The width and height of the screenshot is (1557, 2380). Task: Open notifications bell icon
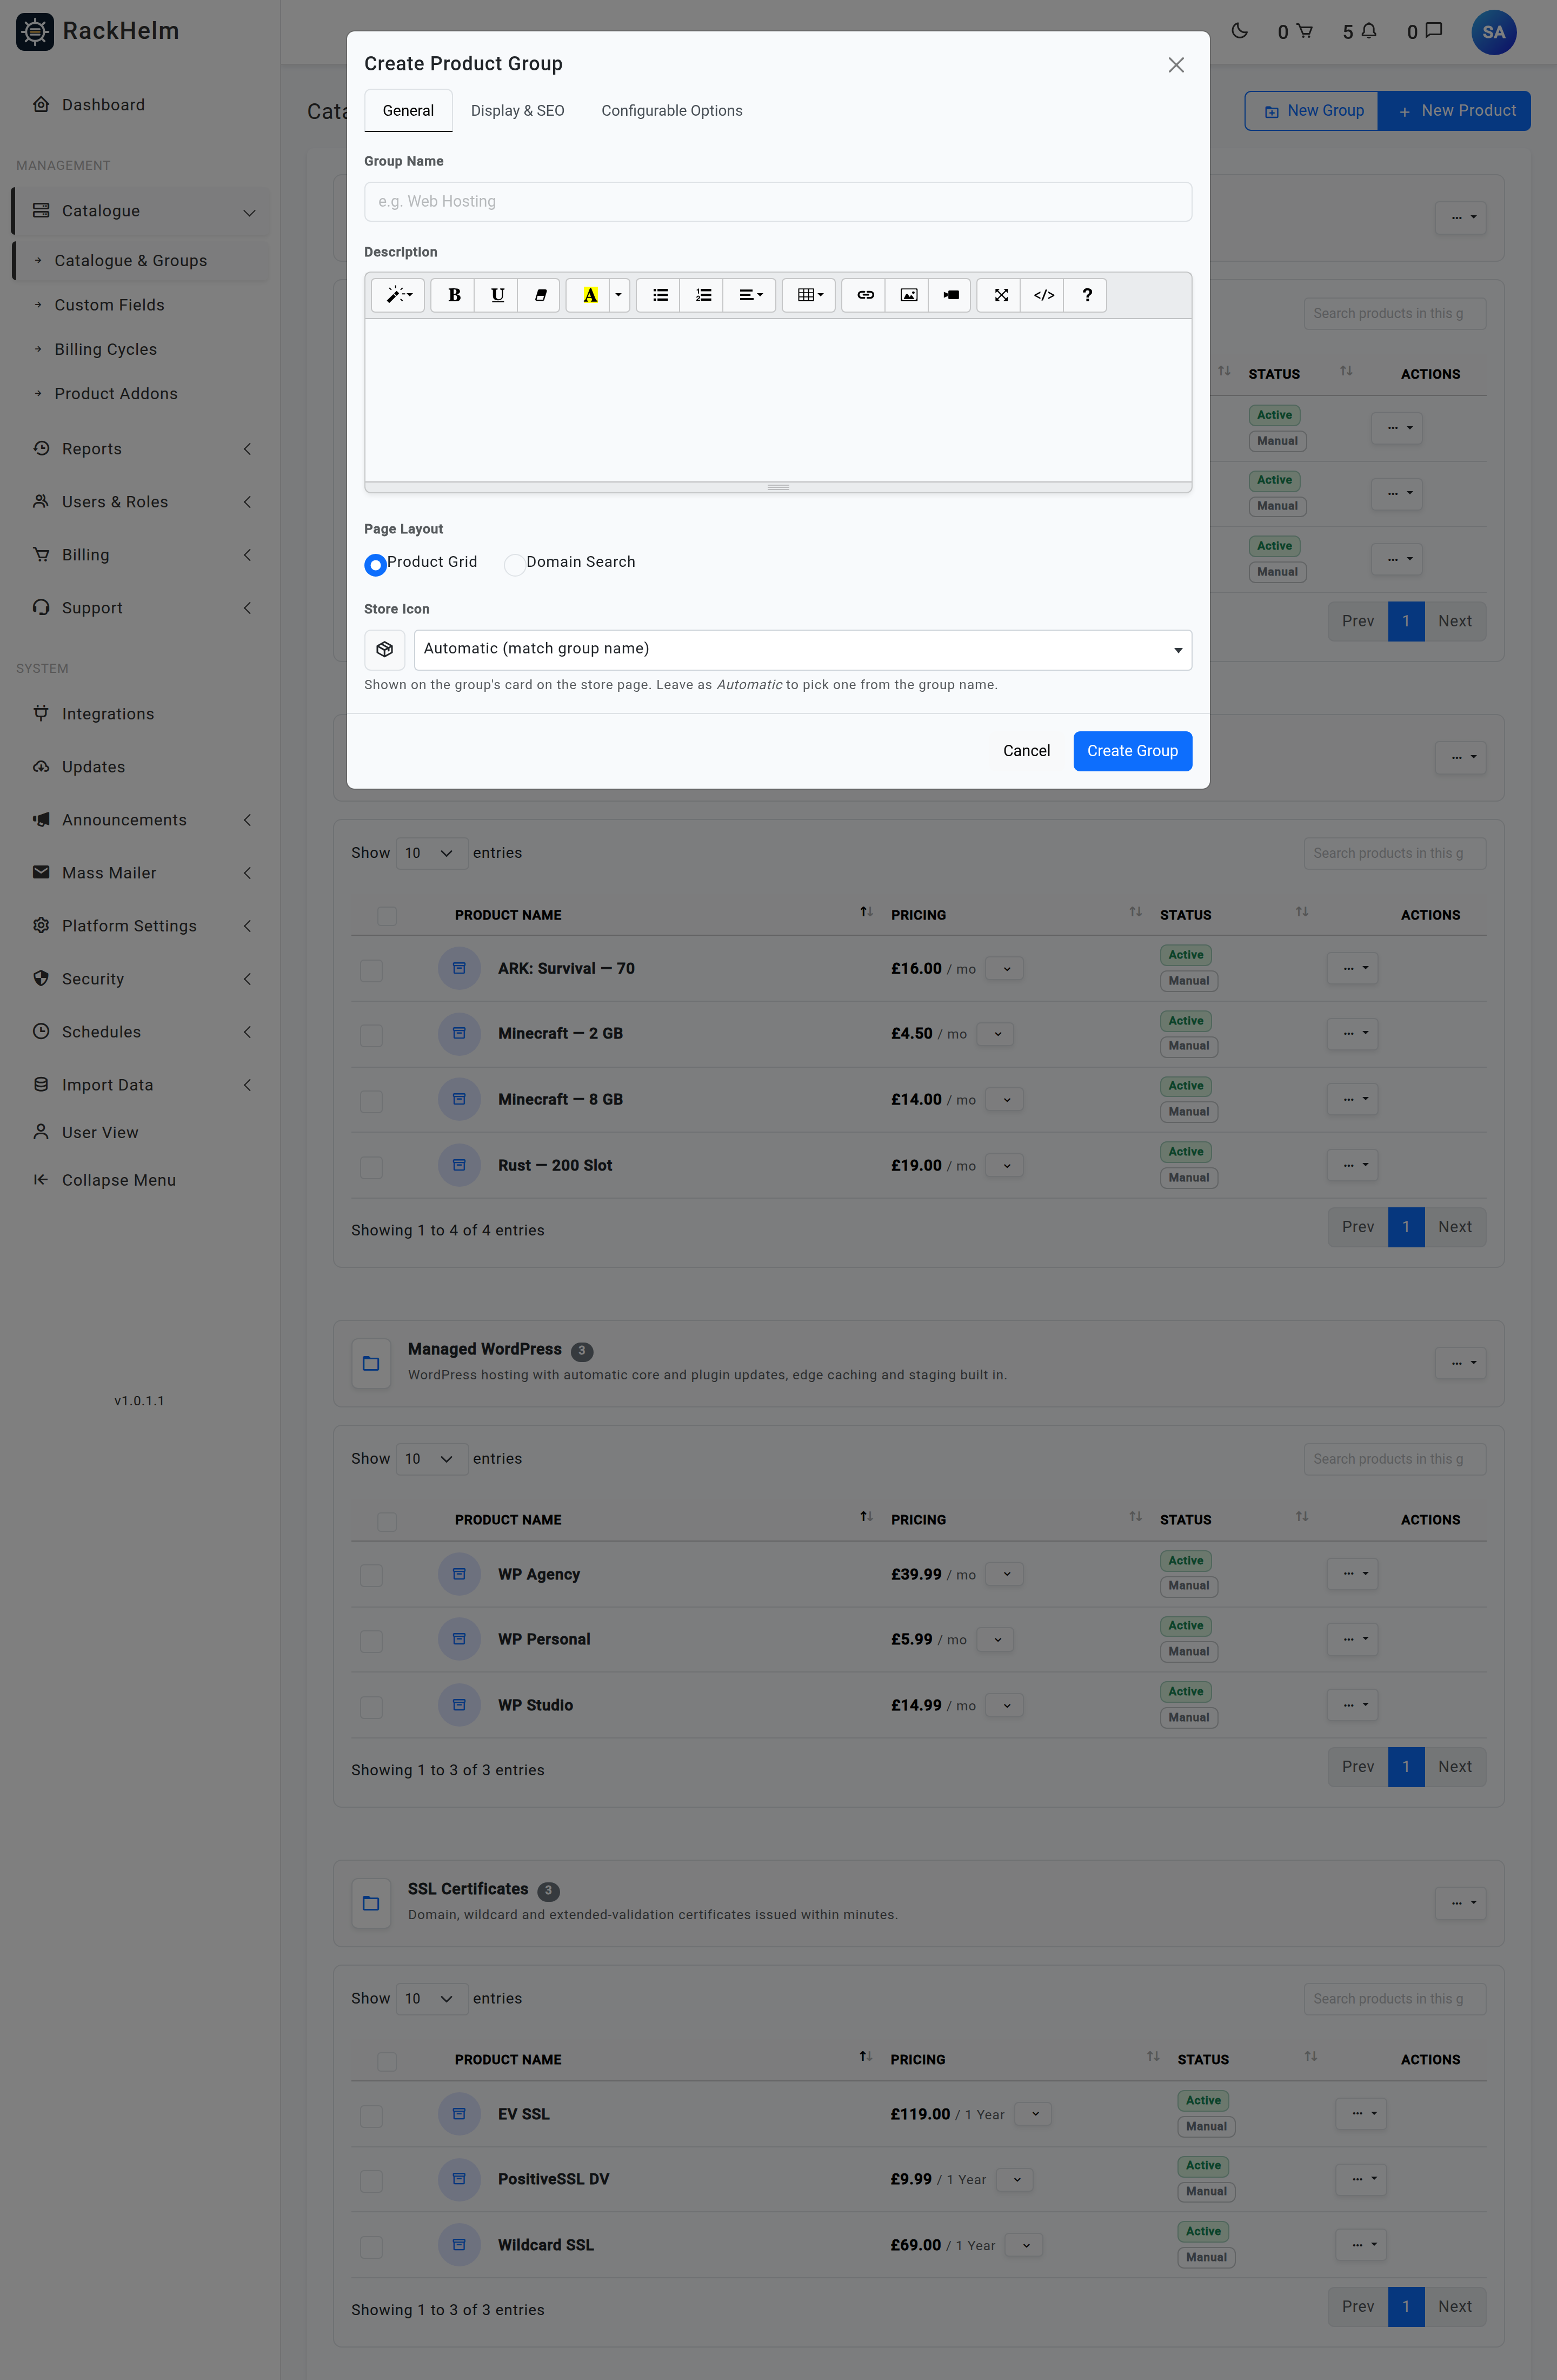[1368, 31]
